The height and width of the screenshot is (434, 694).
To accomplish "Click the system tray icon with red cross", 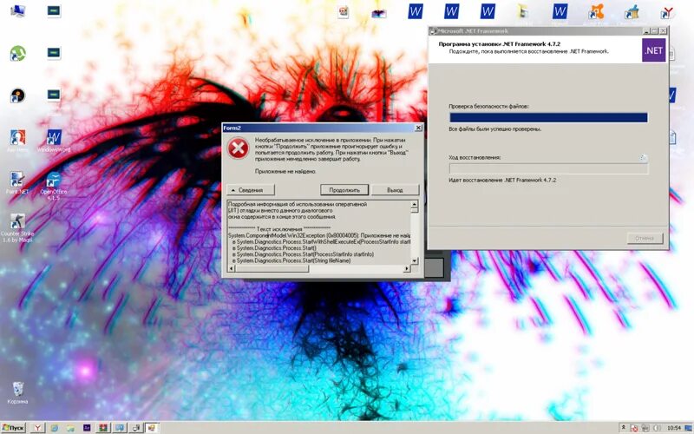I will click(634, 428).
